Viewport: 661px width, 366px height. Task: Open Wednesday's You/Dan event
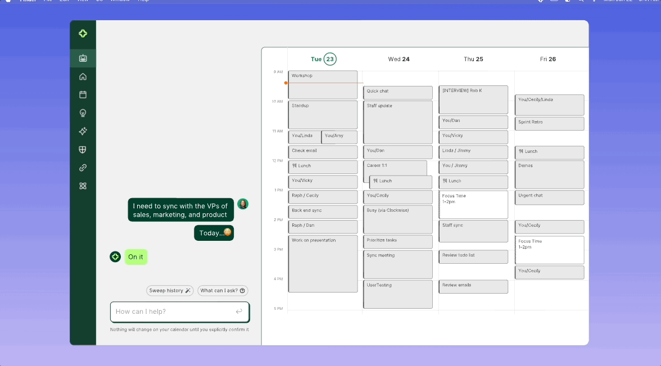coord(398,152)
